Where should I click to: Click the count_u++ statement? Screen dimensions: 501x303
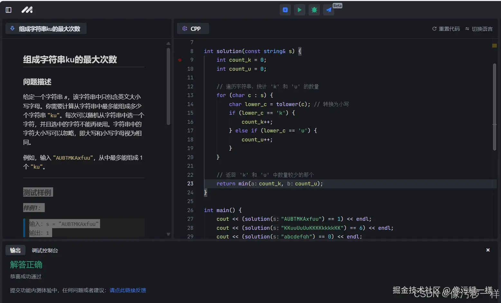pos(257,139)
